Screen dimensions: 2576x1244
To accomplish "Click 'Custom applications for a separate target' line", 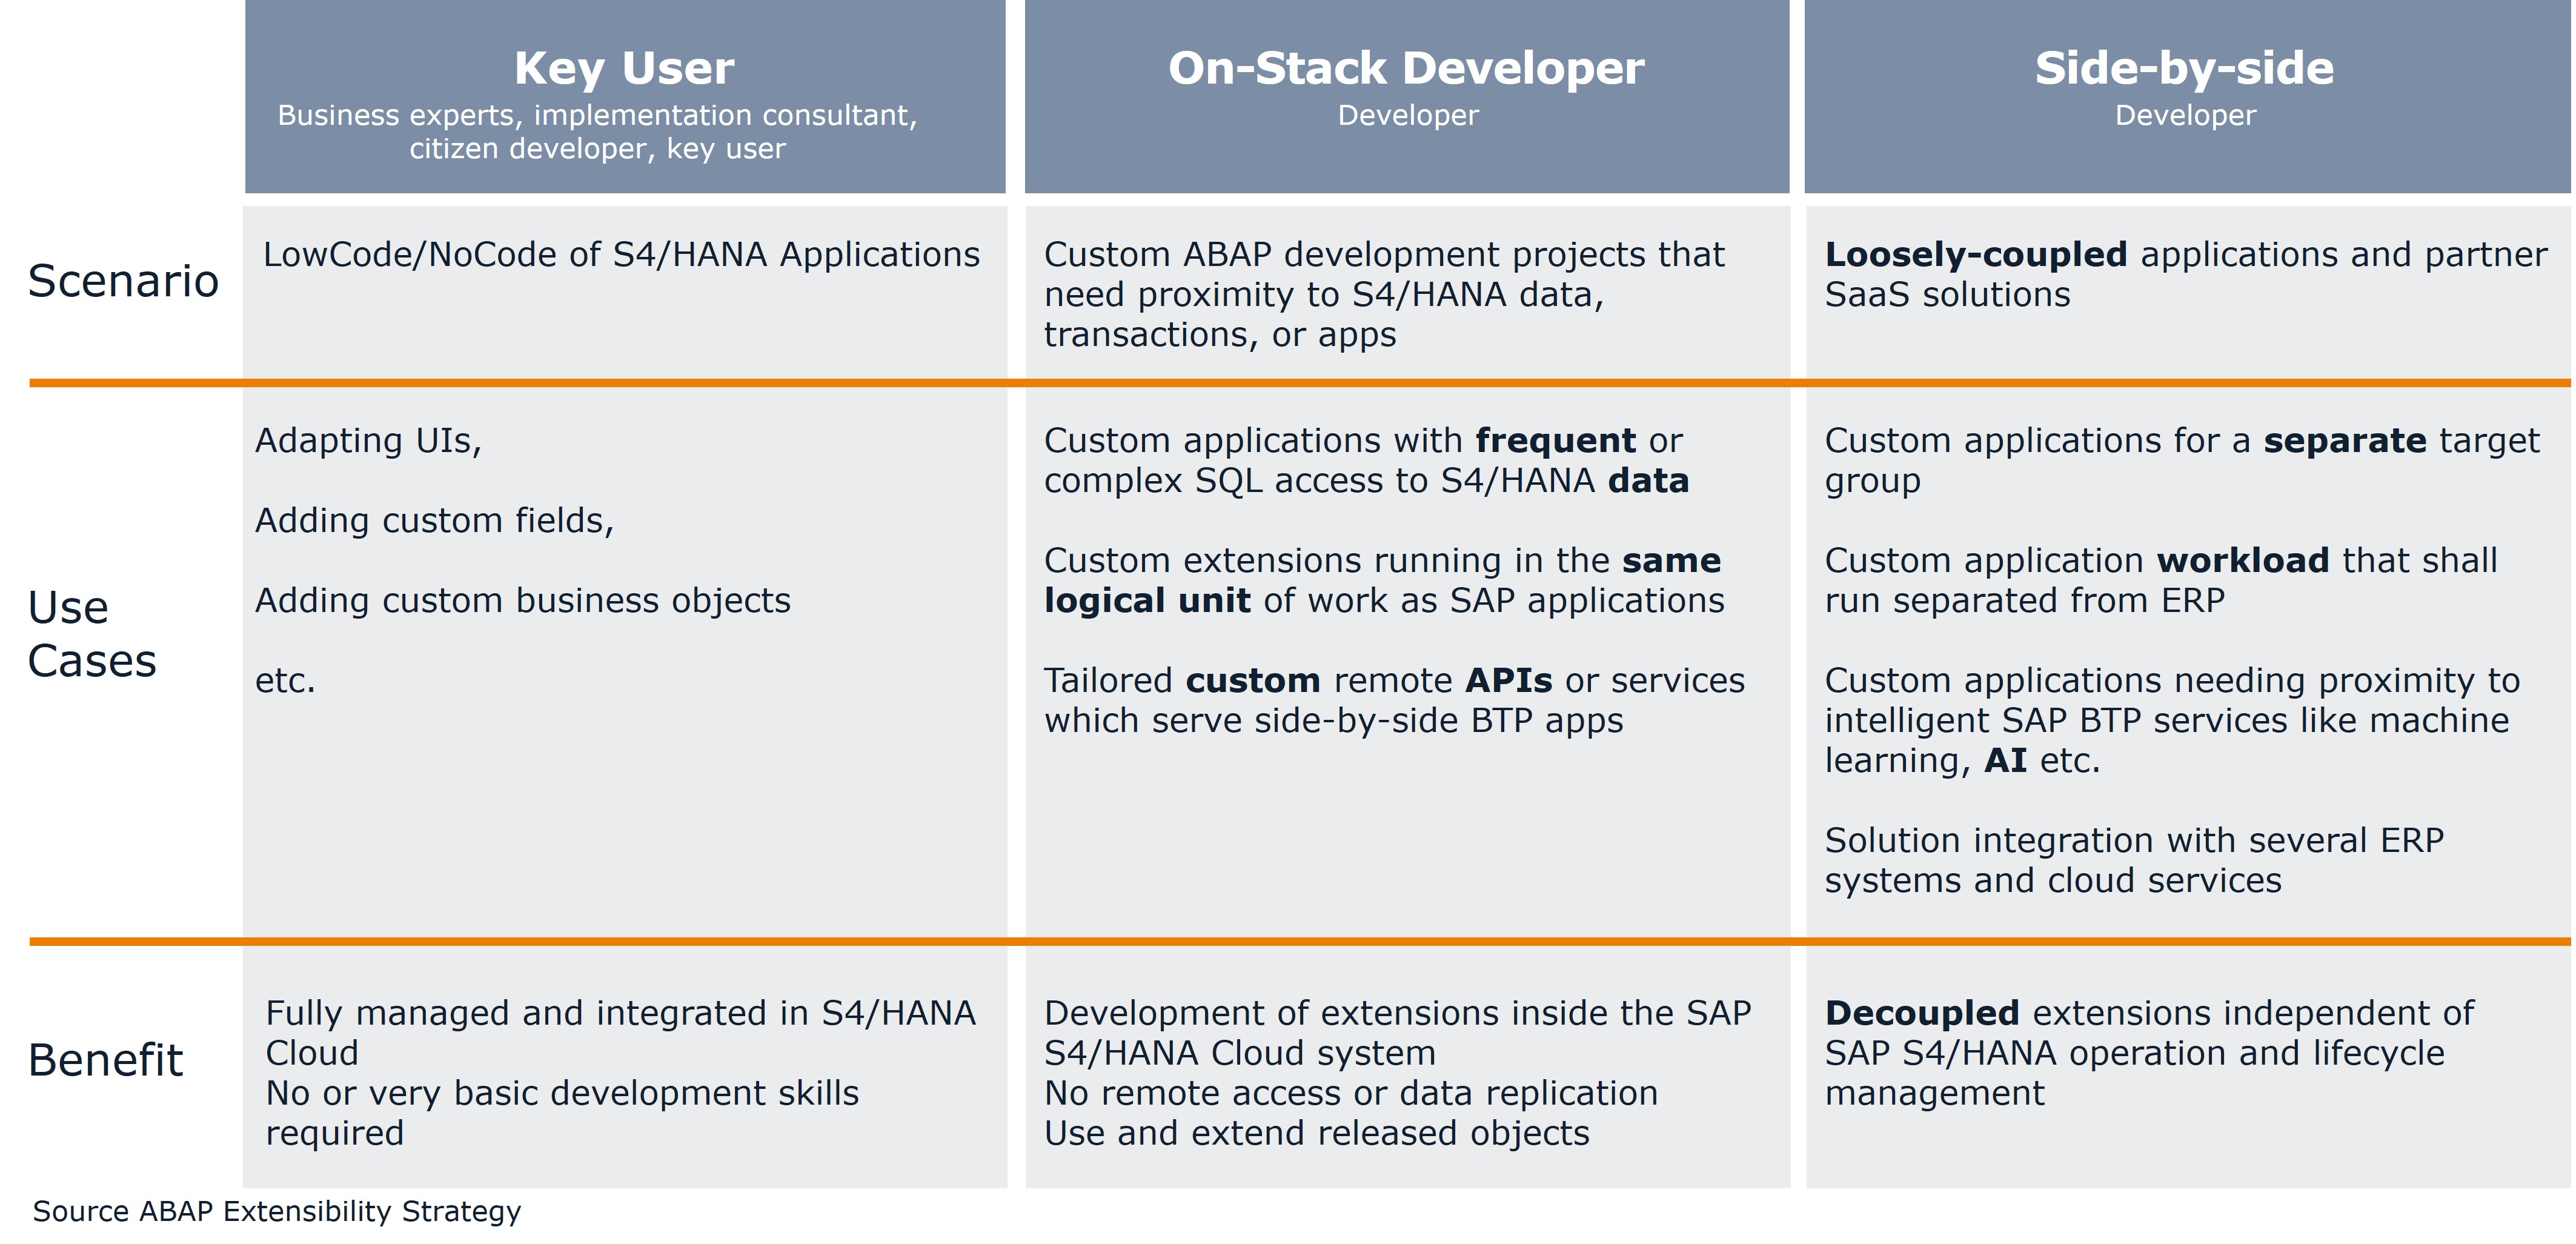I will click(2182, 441).
